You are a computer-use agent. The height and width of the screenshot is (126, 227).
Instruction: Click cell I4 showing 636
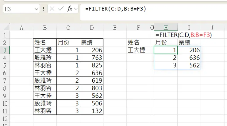click(x=189, y=57)
